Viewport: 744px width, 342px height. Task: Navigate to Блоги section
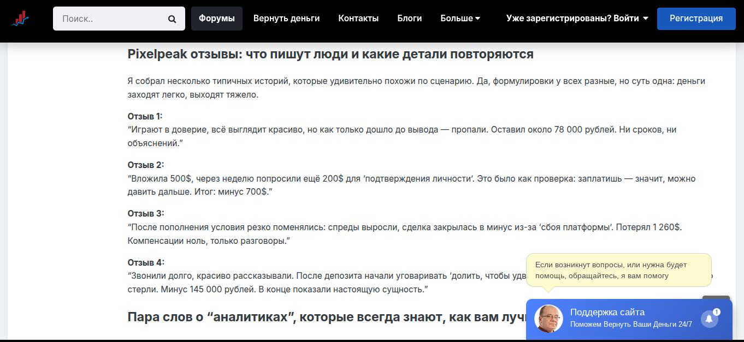409,19
